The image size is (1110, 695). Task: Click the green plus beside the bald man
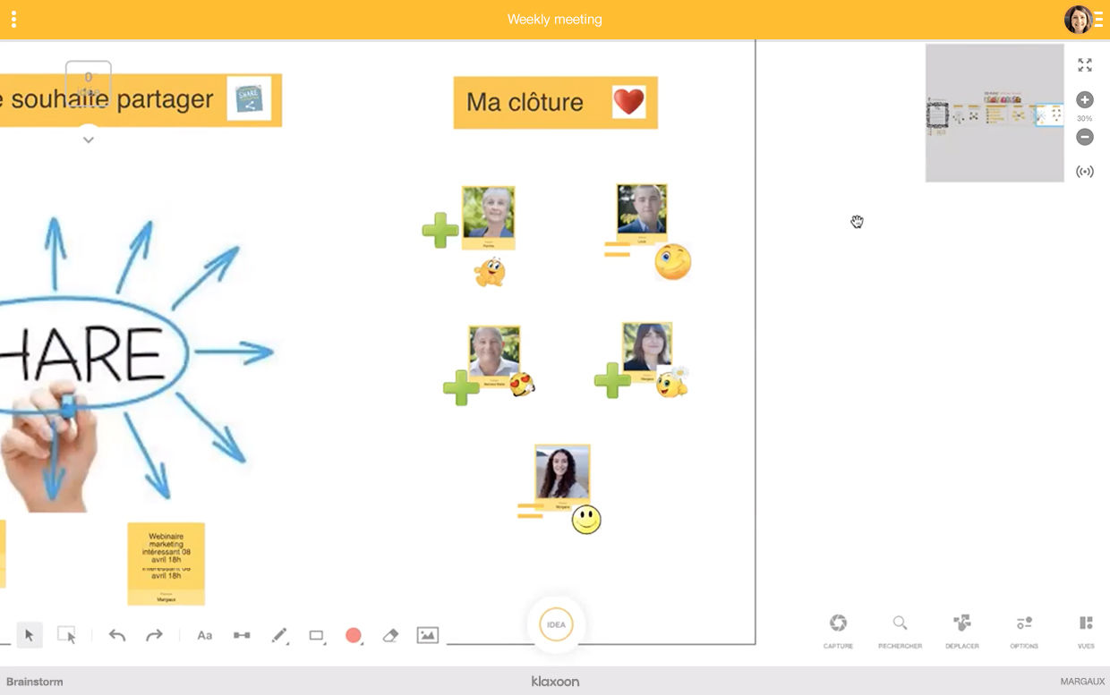click(461, 388)
